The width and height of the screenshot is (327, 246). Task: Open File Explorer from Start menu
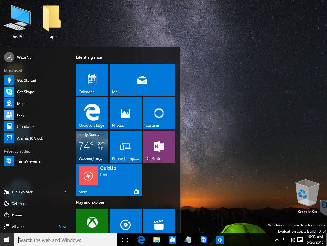(x=18, y=192)
